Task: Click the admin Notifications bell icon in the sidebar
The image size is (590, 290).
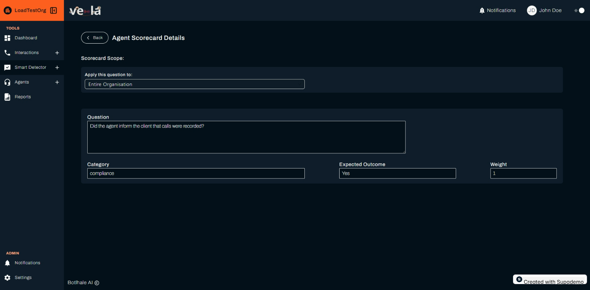Action: click(x=7, y=263)
